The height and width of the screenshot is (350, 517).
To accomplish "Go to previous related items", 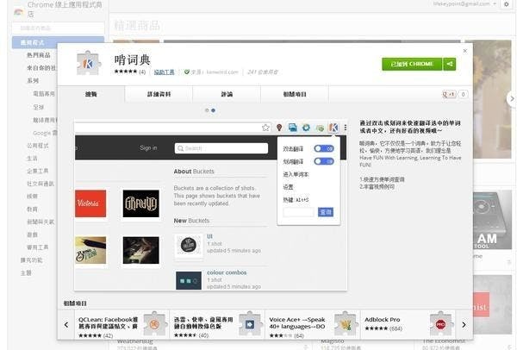I will point(66,325).
